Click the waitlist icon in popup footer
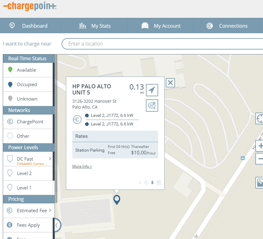This screenshot has height=239, width=263. point(140,182)
